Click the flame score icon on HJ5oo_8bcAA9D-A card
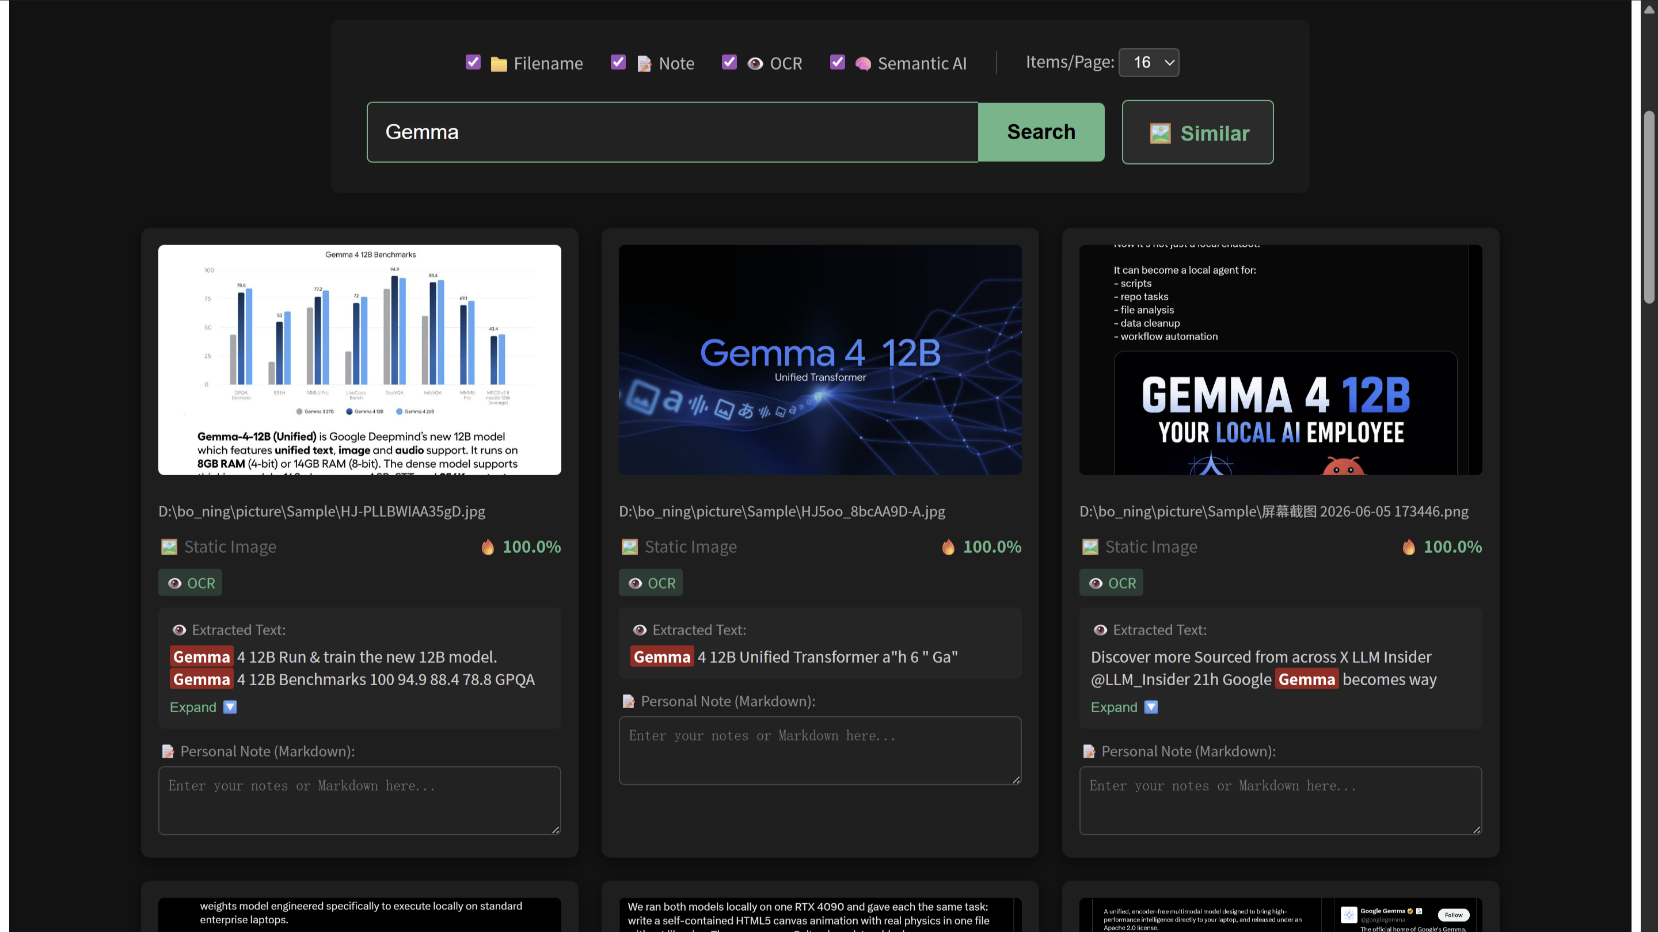 point(948,547)
